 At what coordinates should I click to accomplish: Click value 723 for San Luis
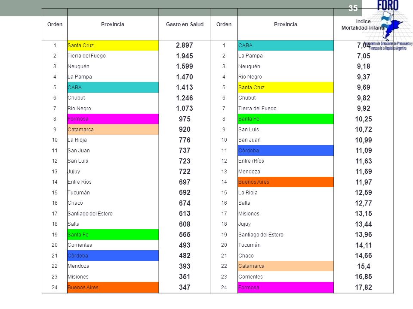pos(185,161)
